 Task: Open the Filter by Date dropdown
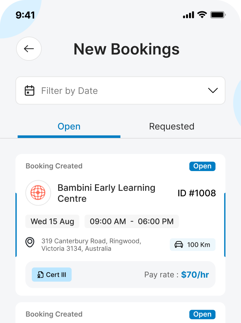pos(120,90)
